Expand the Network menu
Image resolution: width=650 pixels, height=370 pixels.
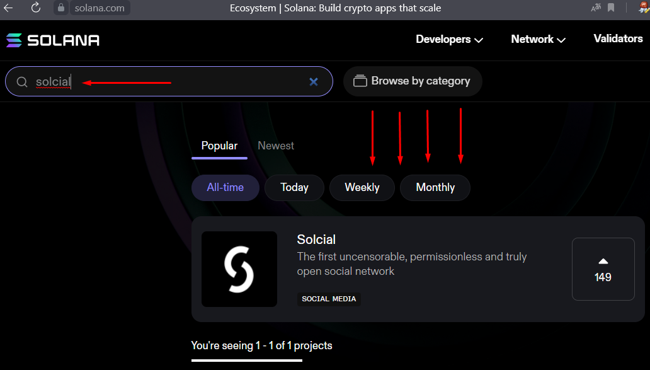click(538, 40)
